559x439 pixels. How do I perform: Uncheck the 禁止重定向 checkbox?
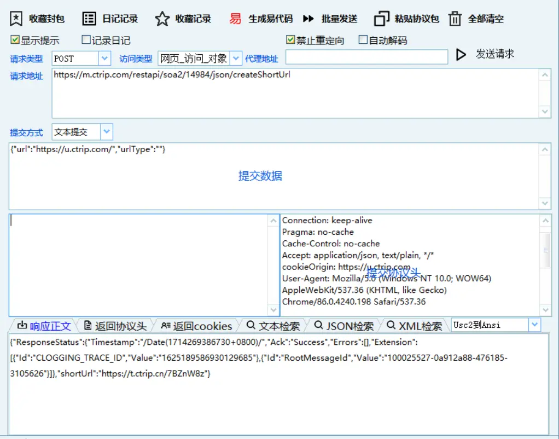coord(290,39)
